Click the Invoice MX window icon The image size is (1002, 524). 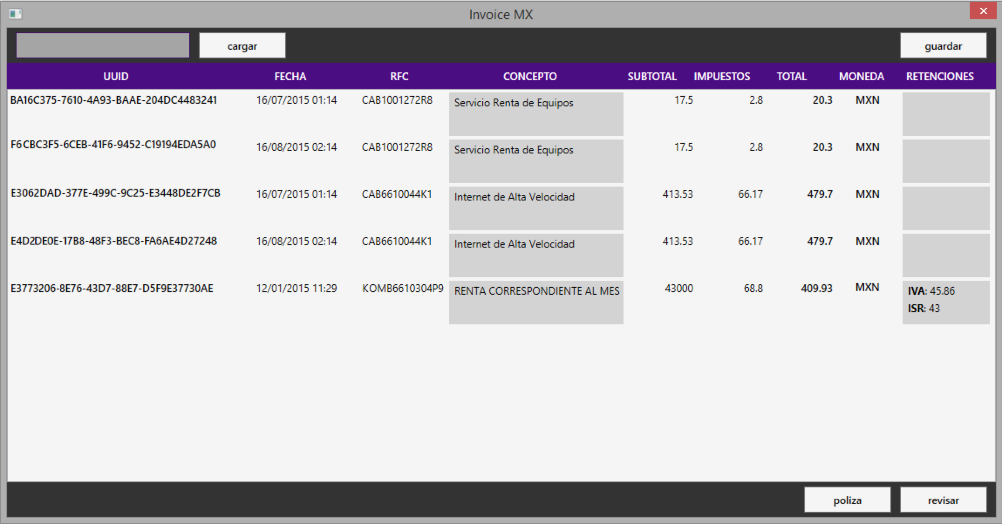click(15, 14)
